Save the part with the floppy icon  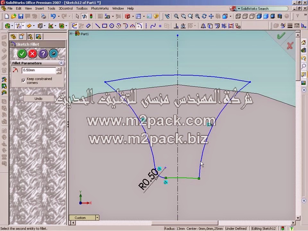pos(21,16)
